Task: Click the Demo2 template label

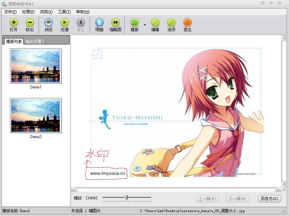Action: pos(36,137)
